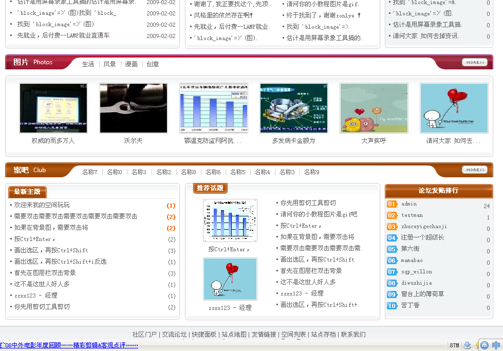The image size is (503, 351).
Task: Open the balloon thumbnail above zzxx123 - 经理
Action: pos(230,279)
